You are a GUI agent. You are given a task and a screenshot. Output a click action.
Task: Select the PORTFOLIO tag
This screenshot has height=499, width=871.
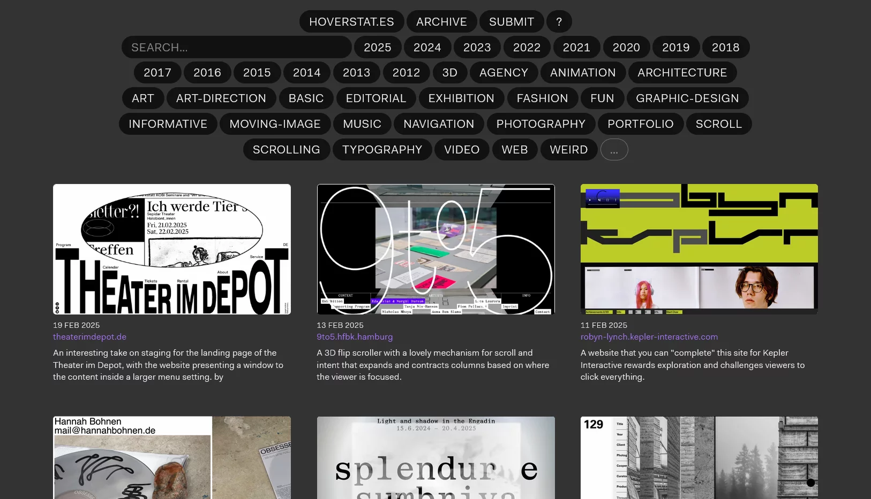click(x=641, y=124)
